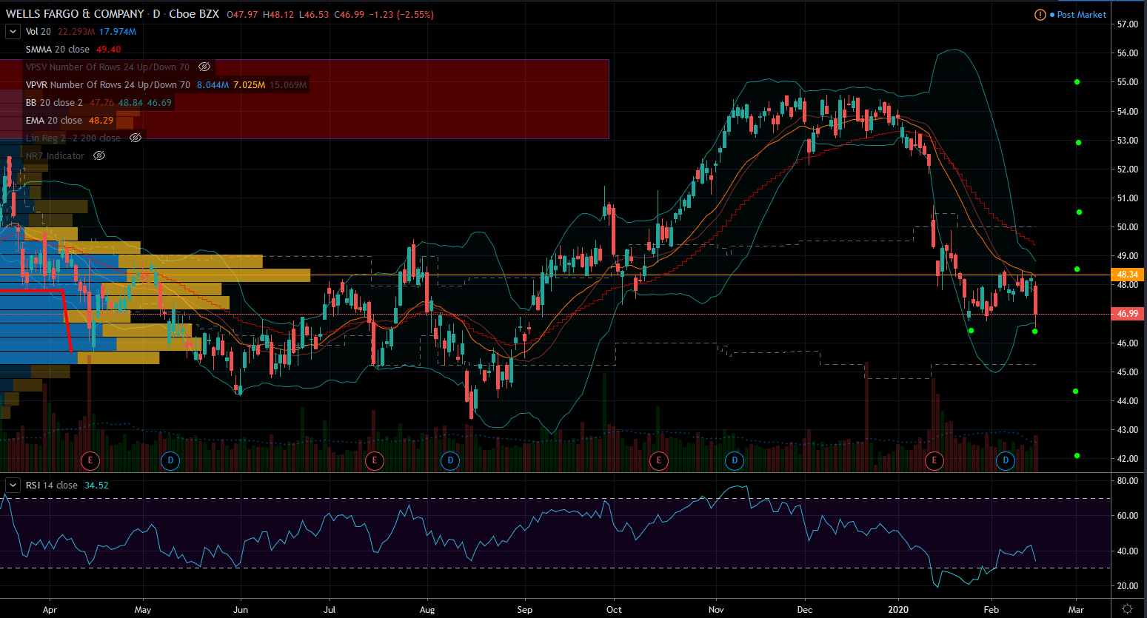
Task: Click the close price C46.99
Action: (350, 15)
